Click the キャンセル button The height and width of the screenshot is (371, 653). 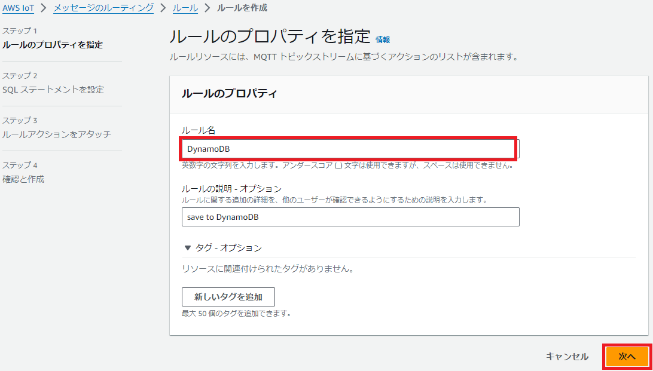567,357
